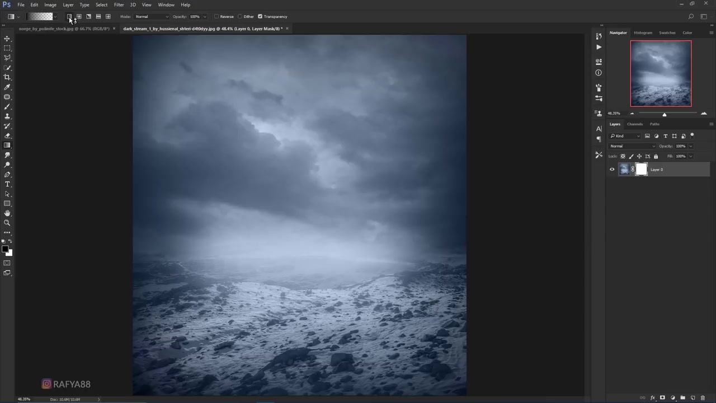Screen dimensions: 716x403
Task: Open the Info panel icon
Action: click(x=599, y=73)
